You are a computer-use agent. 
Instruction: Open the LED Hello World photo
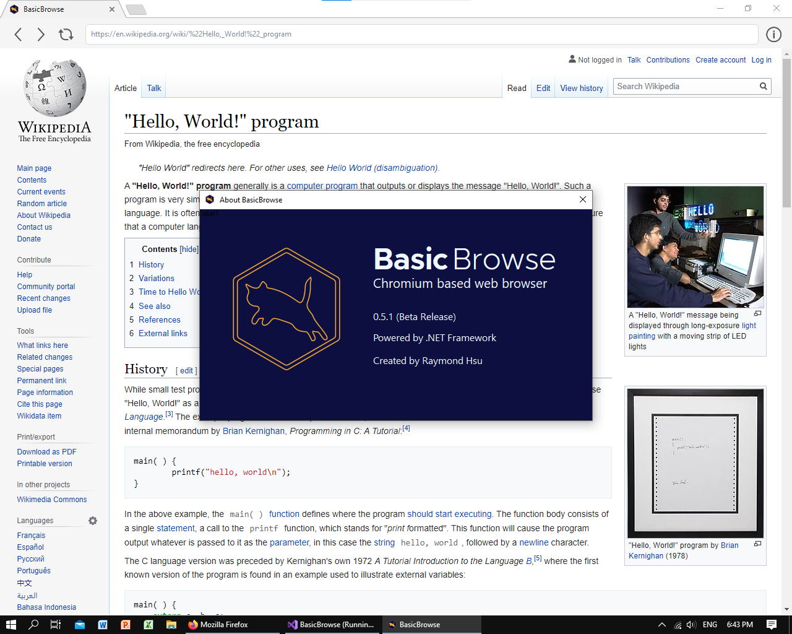(695, 246)
